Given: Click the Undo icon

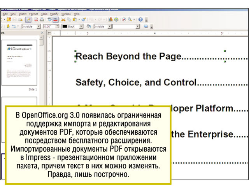Looking at the screenshot, I should (91, 19).
